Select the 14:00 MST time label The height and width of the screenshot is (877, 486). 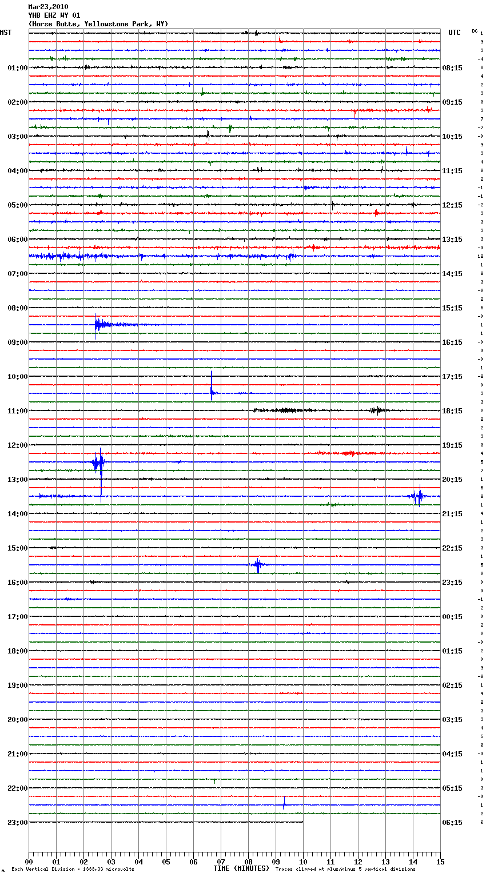18,514
